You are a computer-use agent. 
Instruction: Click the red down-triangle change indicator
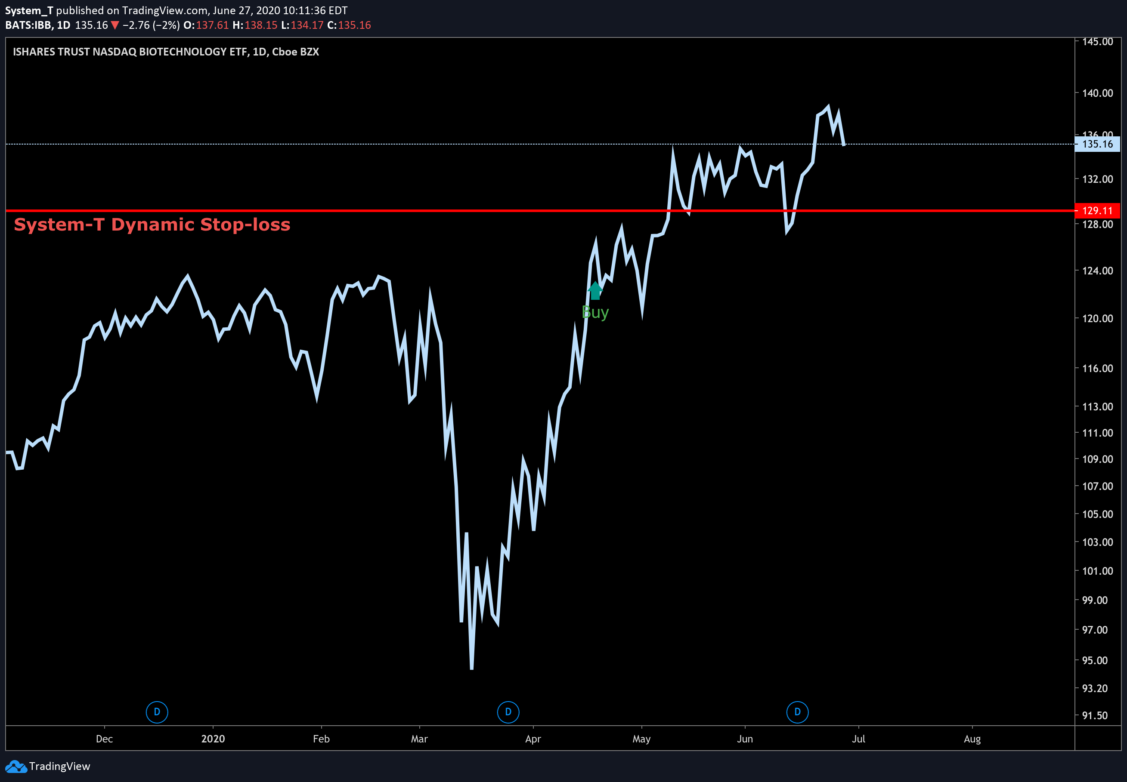(x=115, y=25)
